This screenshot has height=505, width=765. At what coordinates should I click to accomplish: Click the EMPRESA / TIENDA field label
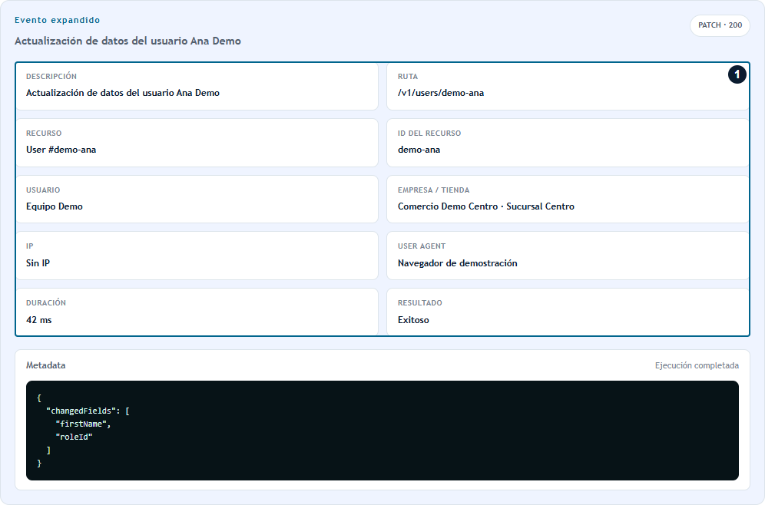[434, 190]
